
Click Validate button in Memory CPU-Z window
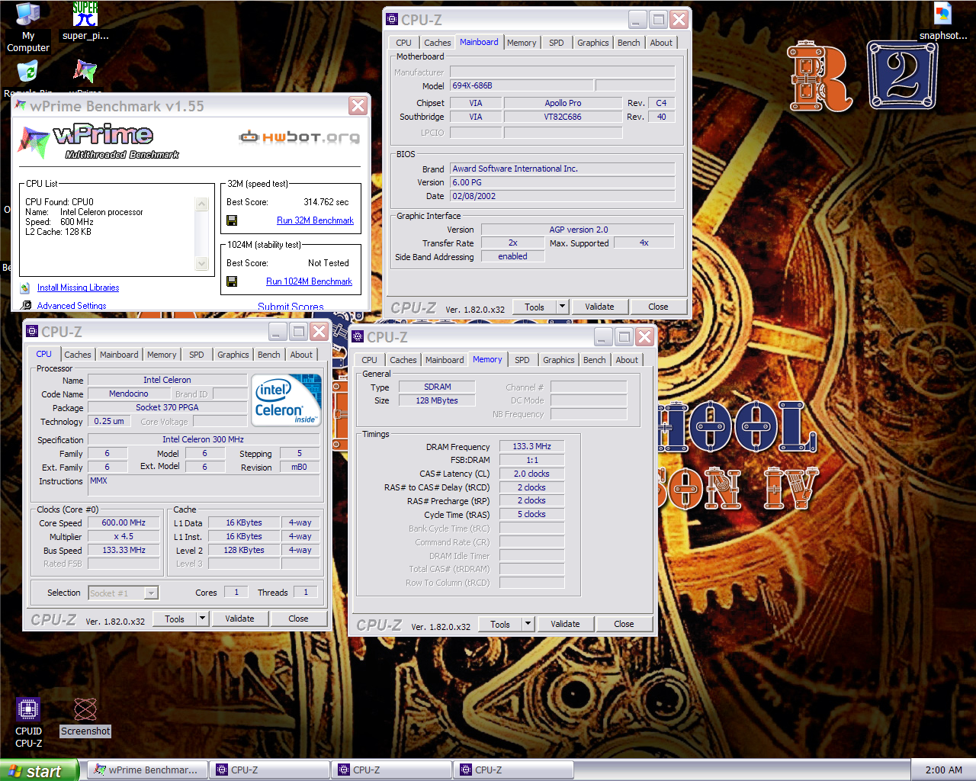coord(565,624)
